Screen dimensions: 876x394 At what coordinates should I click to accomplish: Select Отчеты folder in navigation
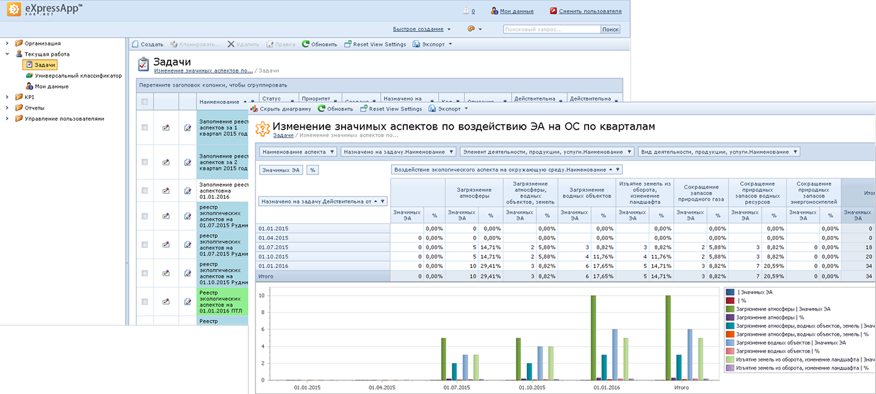coord(30,108)
